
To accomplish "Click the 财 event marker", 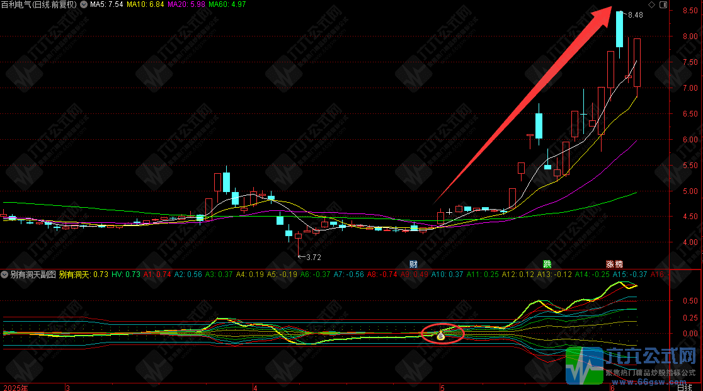I will point(413,264).
